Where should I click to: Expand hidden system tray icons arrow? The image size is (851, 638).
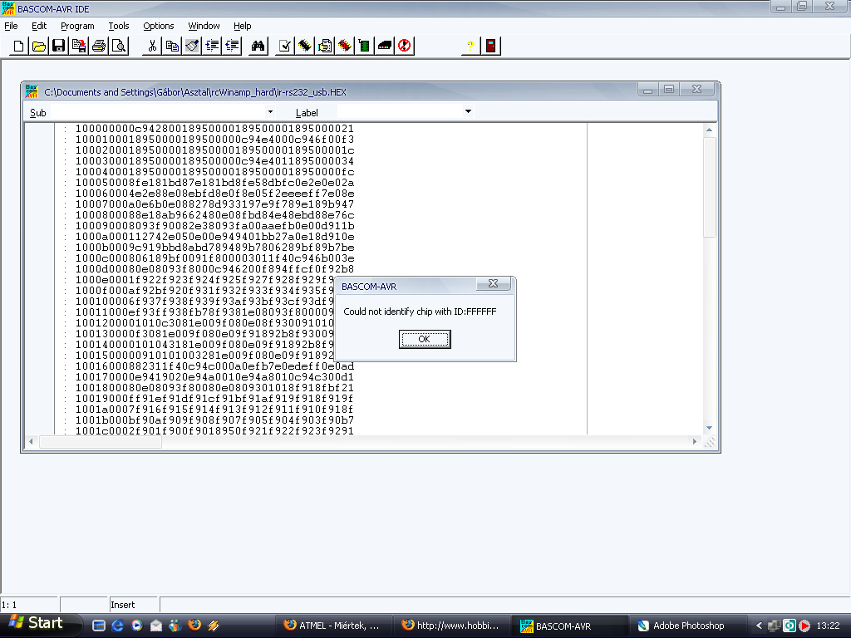pos(759,626)
